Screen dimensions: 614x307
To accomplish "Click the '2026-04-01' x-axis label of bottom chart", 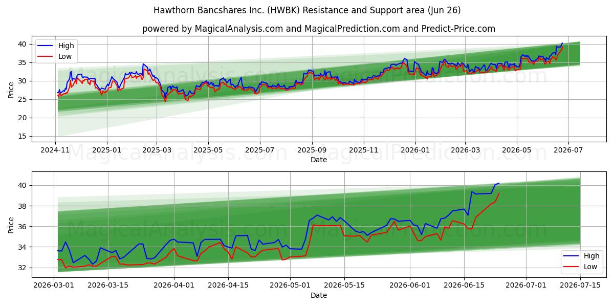I will (174, 287).
